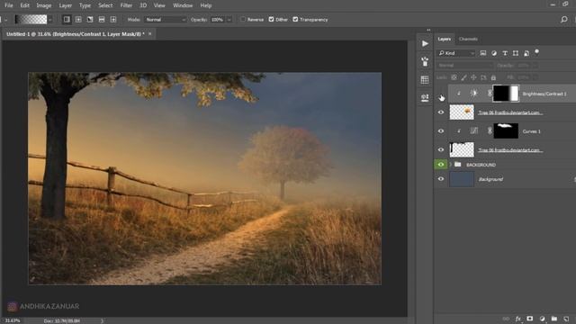
Task: Open the gradient Mode dropdown
Action: click(x=166, y=20)
